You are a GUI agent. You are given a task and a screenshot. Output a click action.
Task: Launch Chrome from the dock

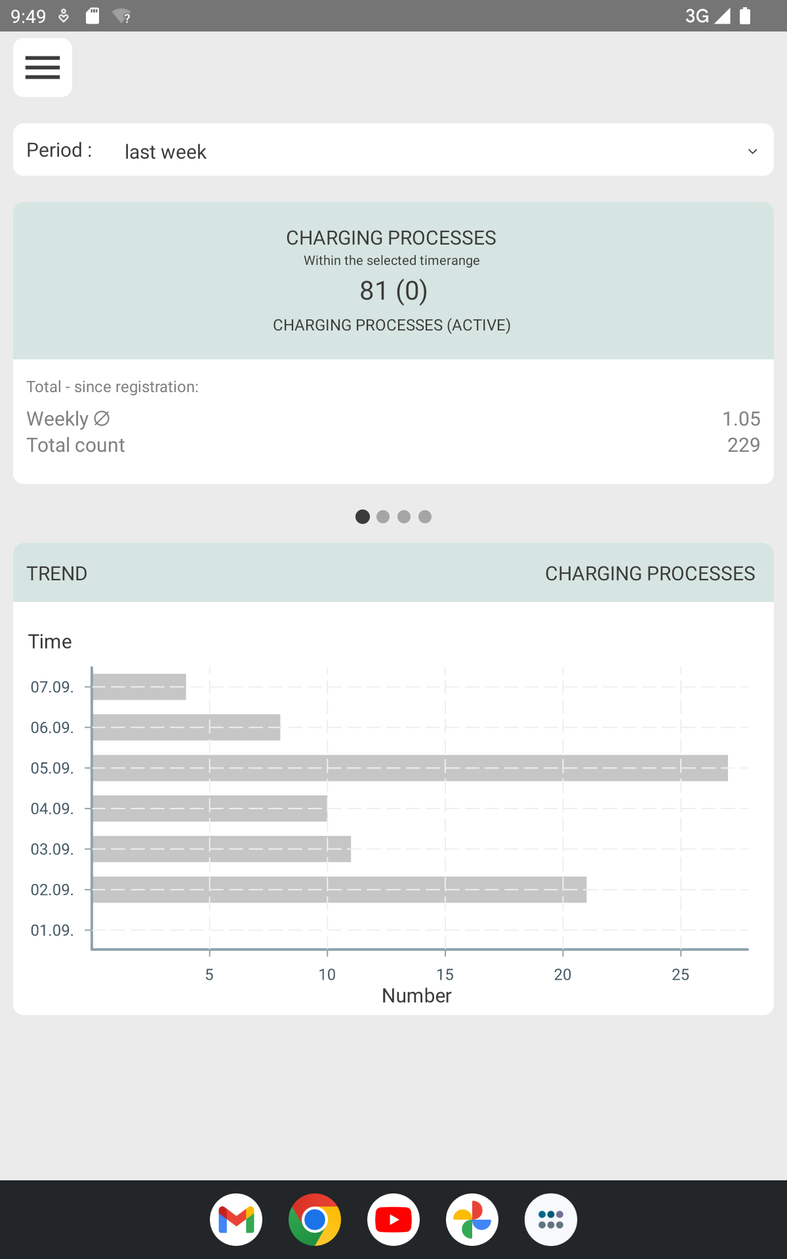pyautogui.click(x=315, y=1220)
